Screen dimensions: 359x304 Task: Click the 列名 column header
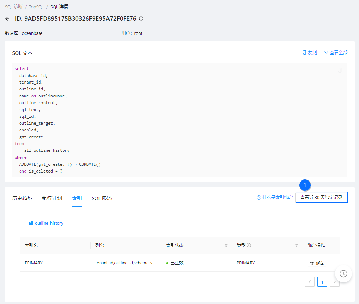(x=100, y=245)
